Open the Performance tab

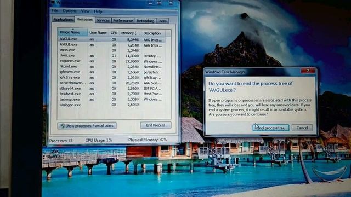(123, 21)
